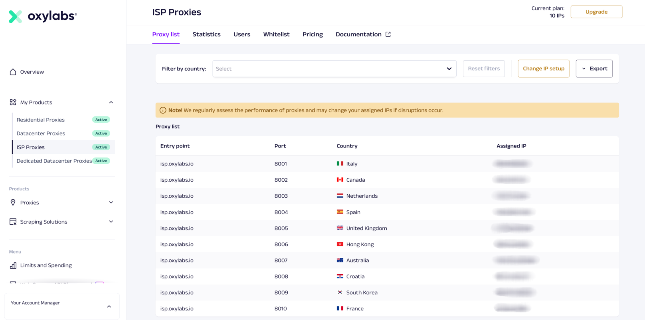Image resolution: width=645 pixels, height=320 pixels.
Task: Select Residential Proxies in the sidebar
Action: tap(41, 120)
